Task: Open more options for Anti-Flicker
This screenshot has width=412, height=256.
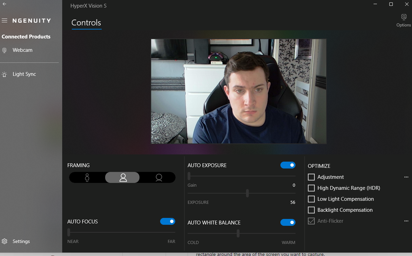Action: (406, 221)
